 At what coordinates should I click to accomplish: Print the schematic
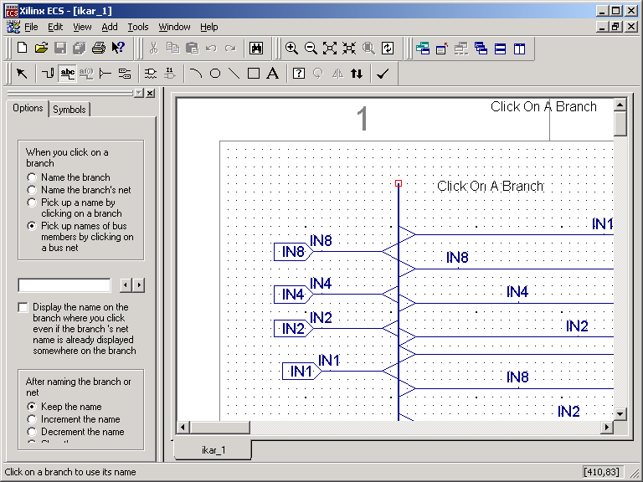pyautogui.click(x=99, y=49)
